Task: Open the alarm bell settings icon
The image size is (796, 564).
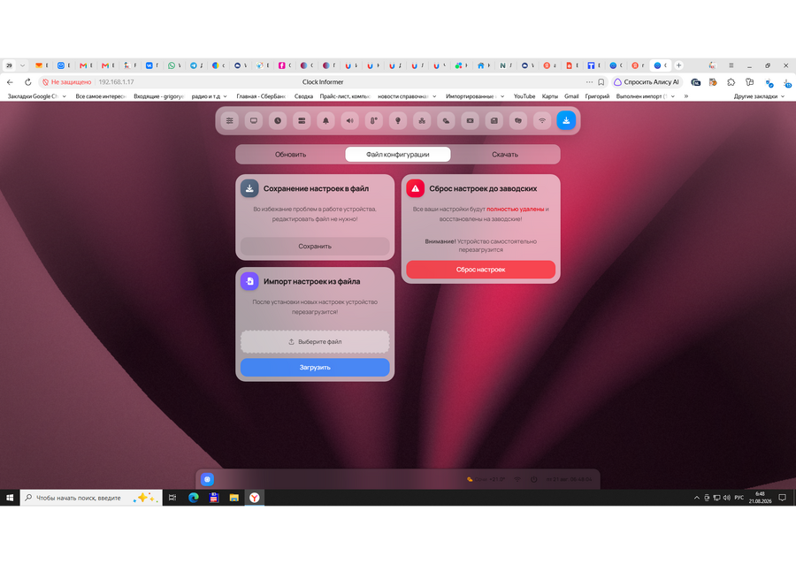Action: tap(325, 121)
